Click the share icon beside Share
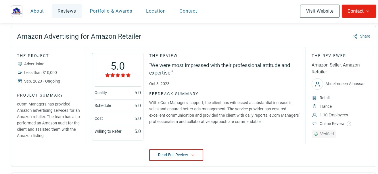Image resolution: width=378 pixels, height=174 pixels. coord(355,36)
